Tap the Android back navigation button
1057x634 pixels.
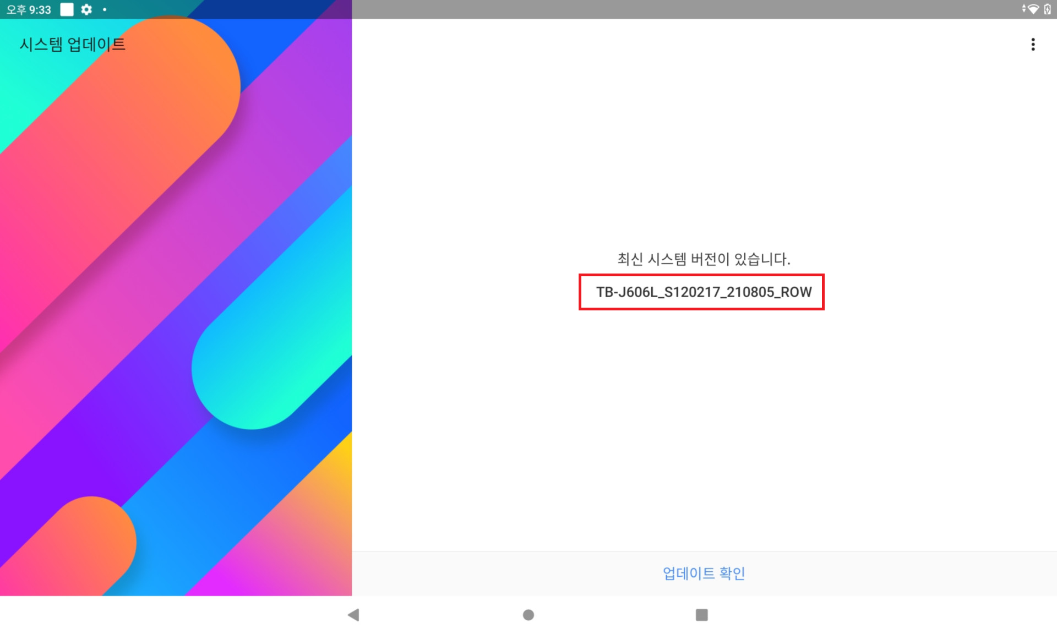(x=353, y=615)
